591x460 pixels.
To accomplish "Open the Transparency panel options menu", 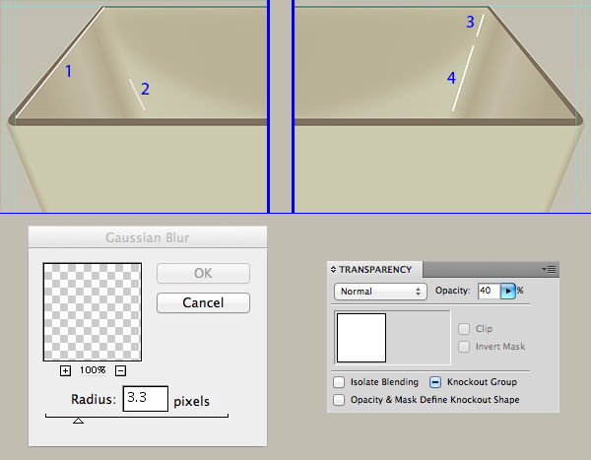I will coord(550,269).
